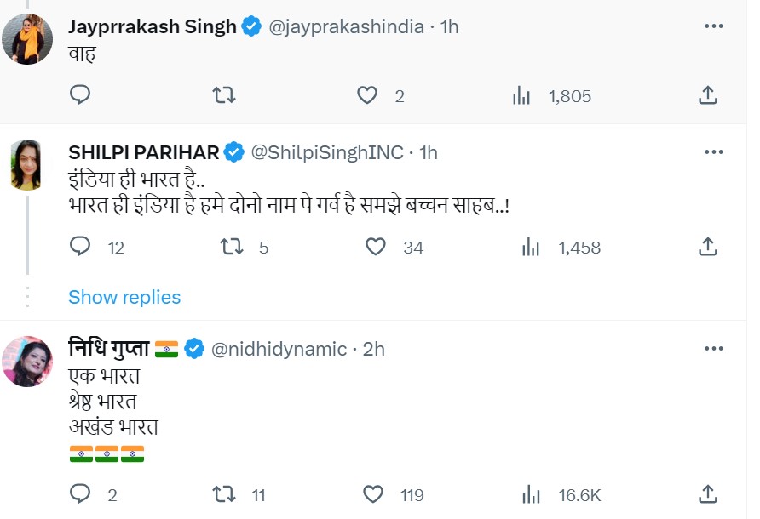Expand Show replies thread

tap(124, 297)
